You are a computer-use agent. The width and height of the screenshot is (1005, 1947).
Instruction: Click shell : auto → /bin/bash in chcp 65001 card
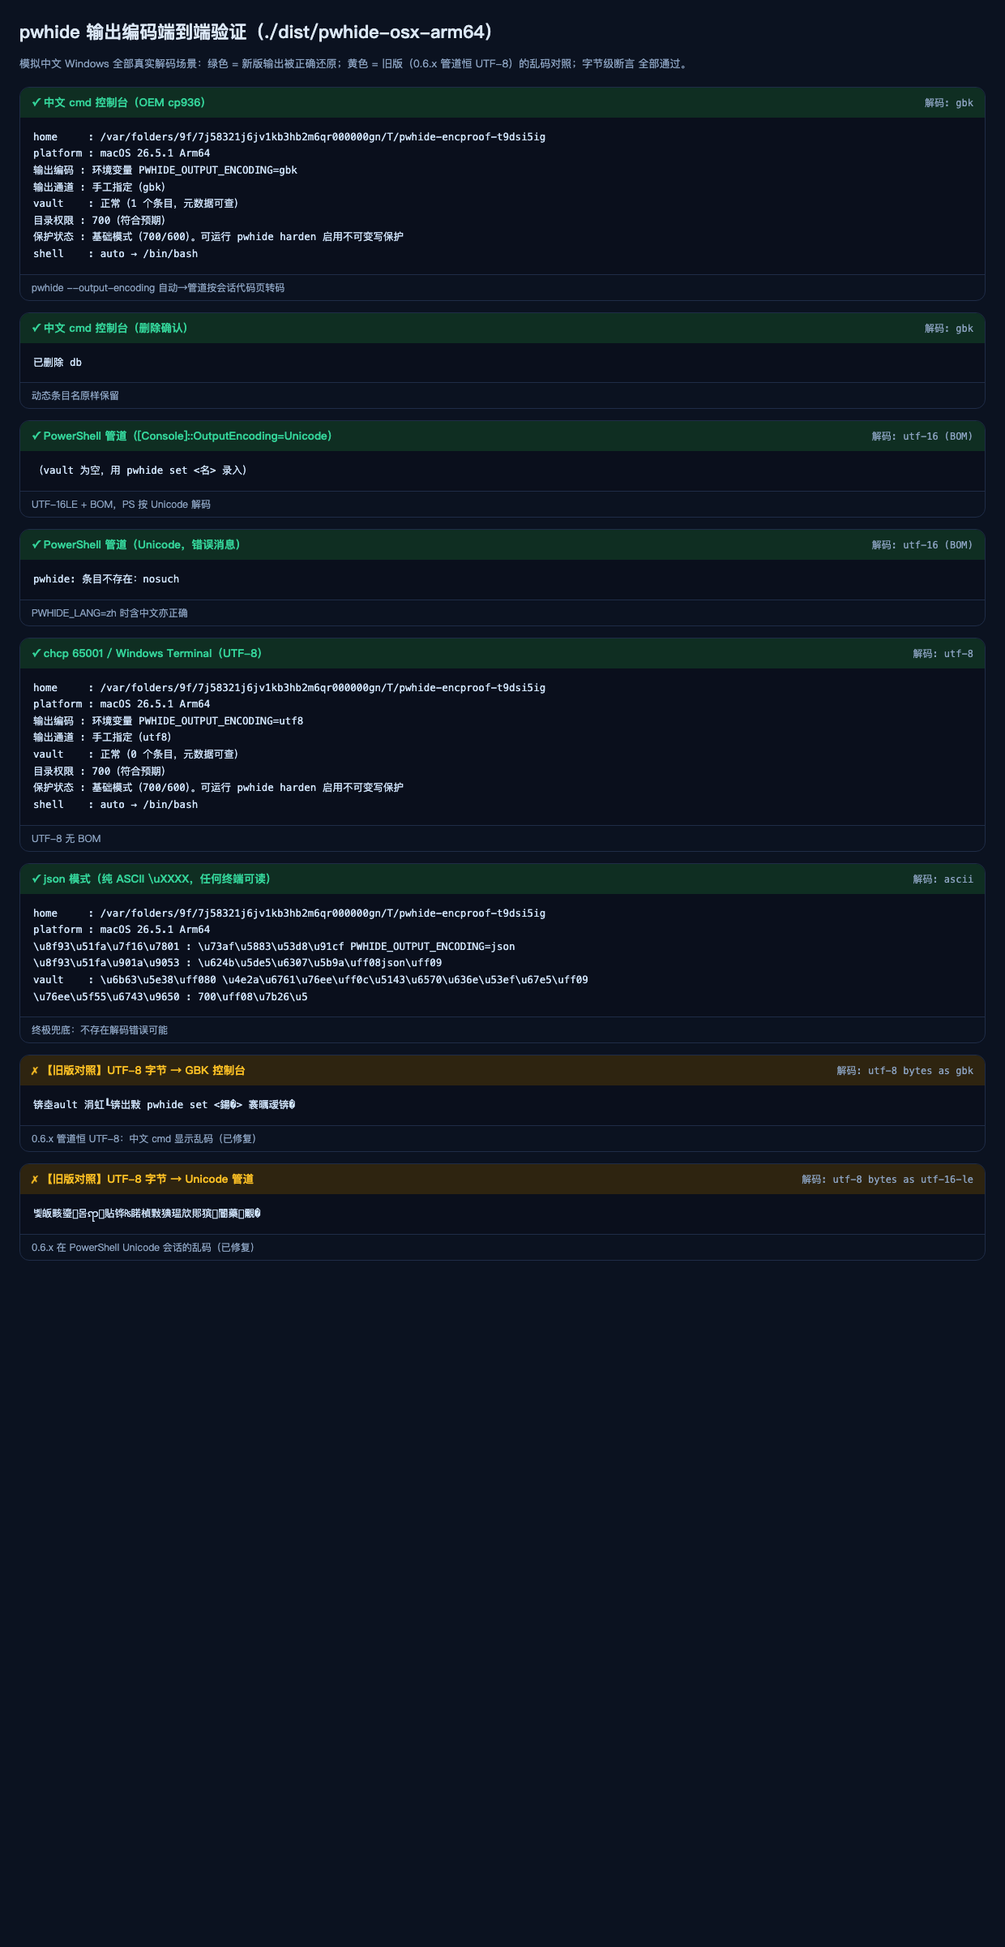coord(116,804)
